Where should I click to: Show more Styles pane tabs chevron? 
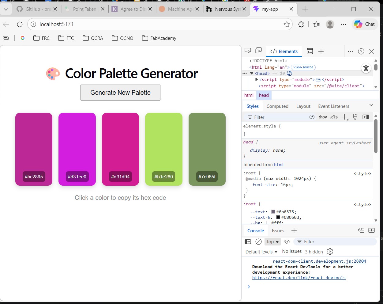point(371,105)
